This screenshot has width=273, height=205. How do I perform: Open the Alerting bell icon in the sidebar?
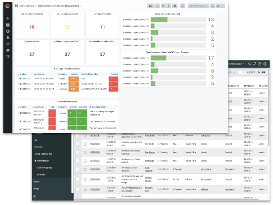(8, 37)
